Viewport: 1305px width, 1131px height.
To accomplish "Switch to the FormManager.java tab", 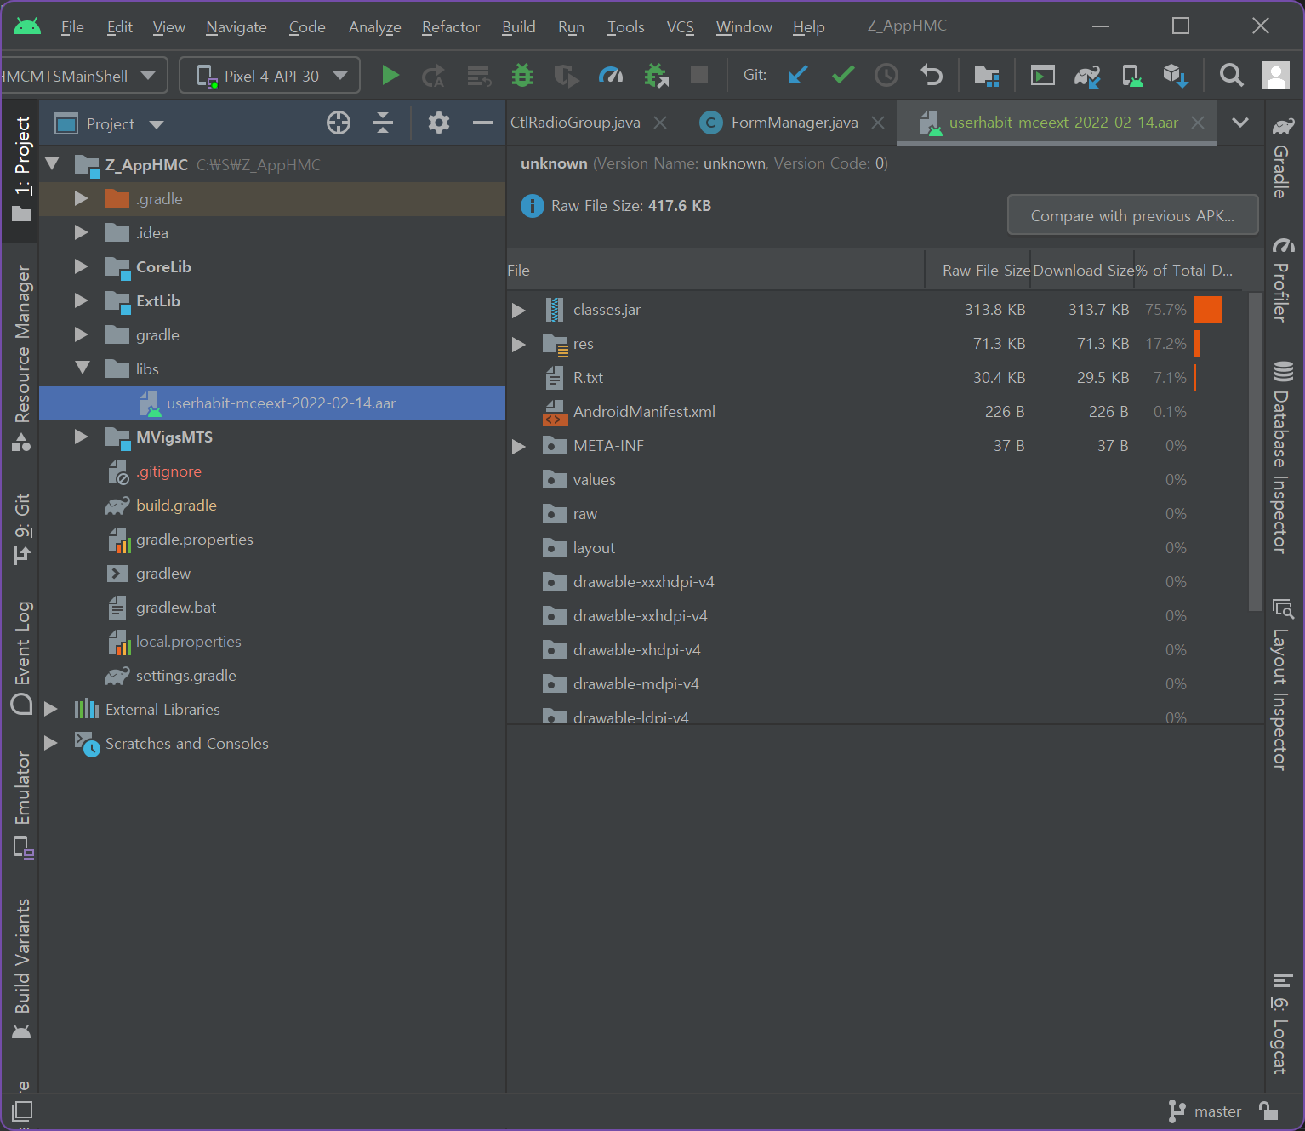I will (x=794, y=123).
